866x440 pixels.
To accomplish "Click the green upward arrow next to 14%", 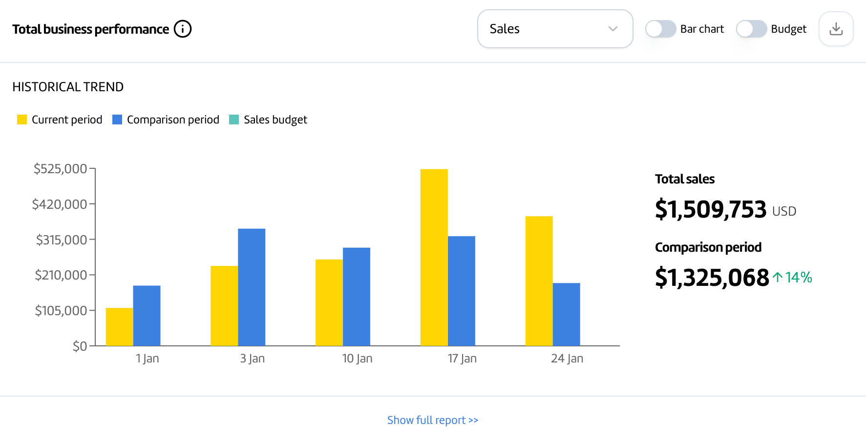I will [x=778, y=278].
